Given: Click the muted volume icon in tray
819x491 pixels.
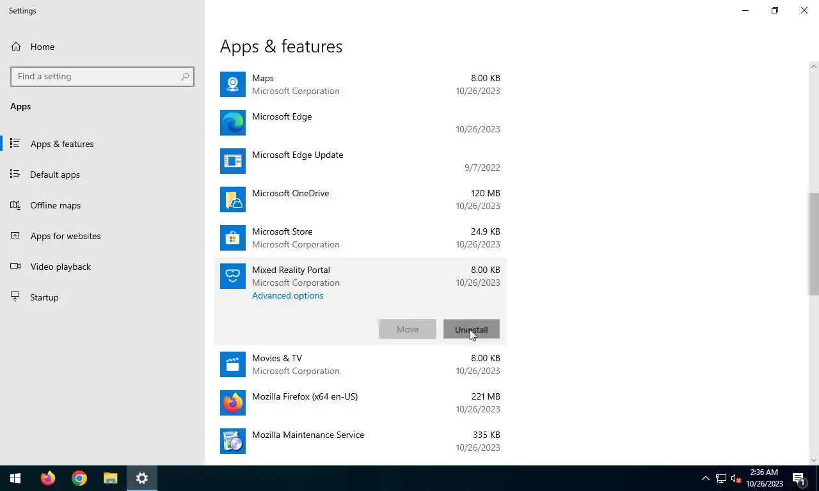Looking at the screenshot, I should [736, 478].
